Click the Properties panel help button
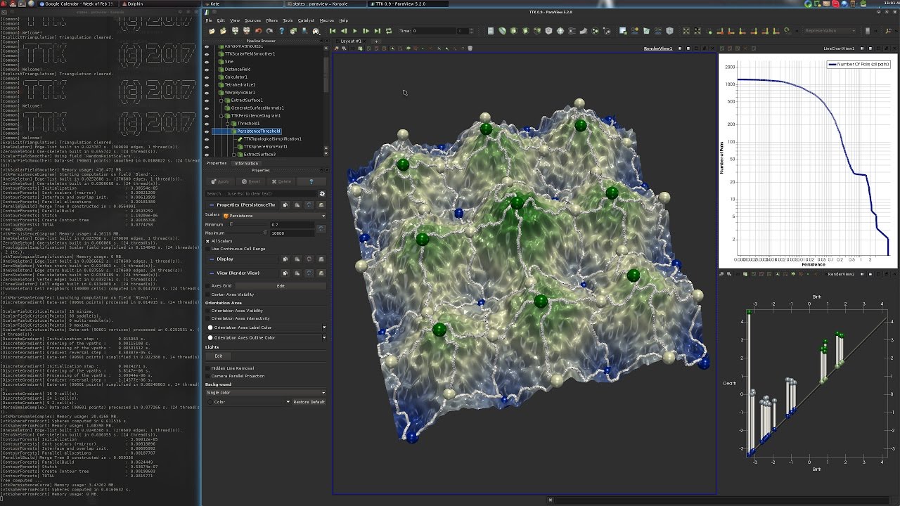This screenshot has height=506, width=900. [x=311, y=181]
